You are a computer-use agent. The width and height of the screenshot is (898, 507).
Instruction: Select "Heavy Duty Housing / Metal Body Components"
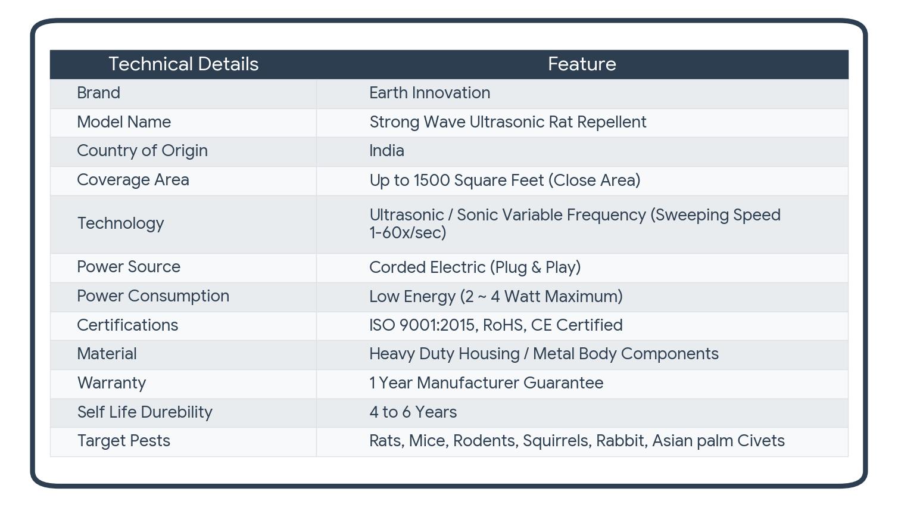point(544,354)
